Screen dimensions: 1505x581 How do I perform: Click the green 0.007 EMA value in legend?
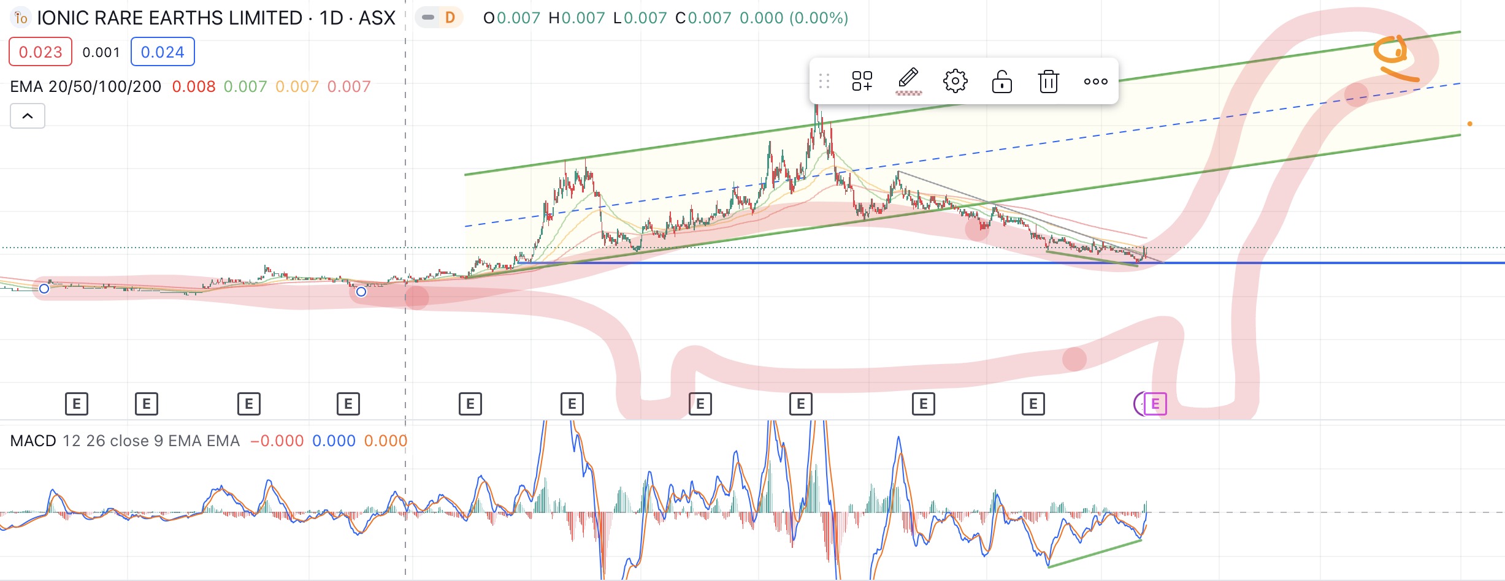pyautogui.click(x=245, y=86)
